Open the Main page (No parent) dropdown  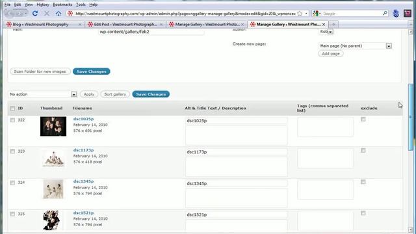click(x=356, y=46)
